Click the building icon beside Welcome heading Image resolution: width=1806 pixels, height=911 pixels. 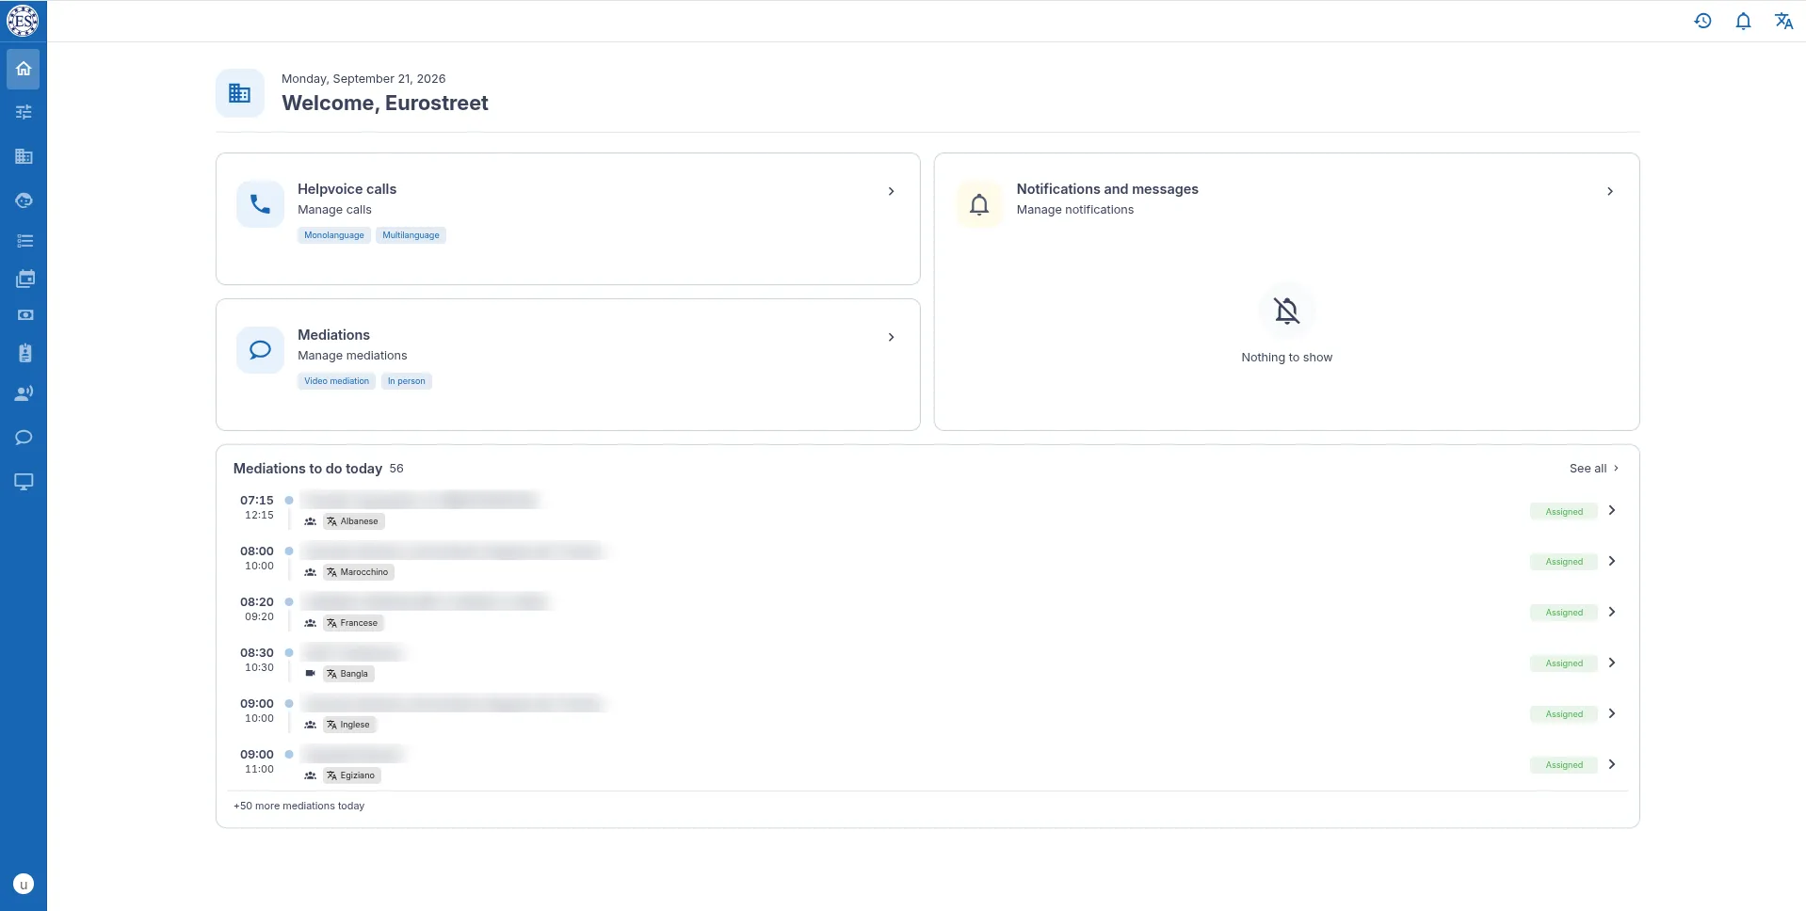click(239, 93)
